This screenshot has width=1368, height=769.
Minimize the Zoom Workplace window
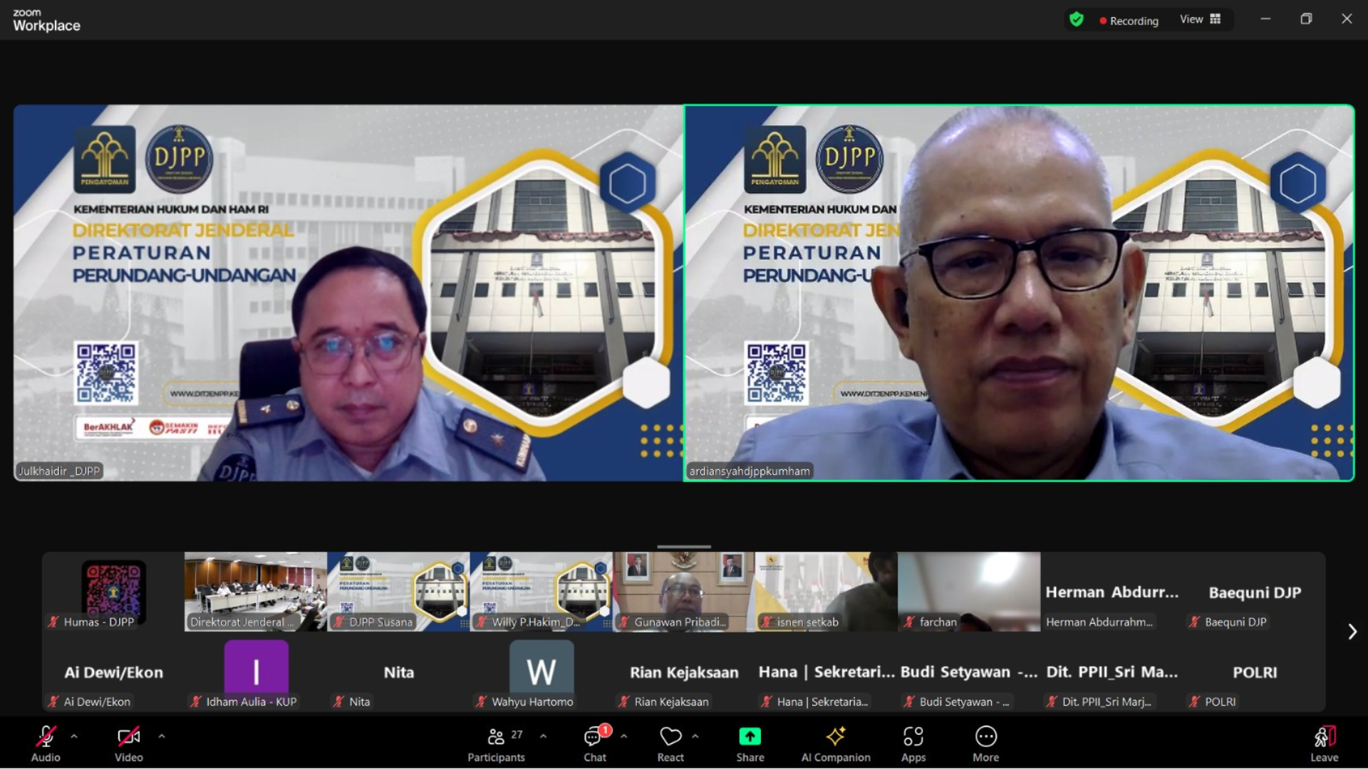pyautogui.click(x=1265, y=19)
